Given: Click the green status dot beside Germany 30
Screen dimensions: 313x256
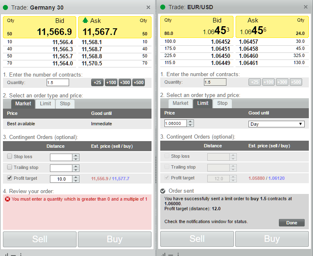Looking at the screenshot, I should [5, 7].
